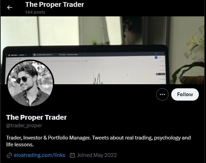Follow The Proper Trader account

point(185,94)
